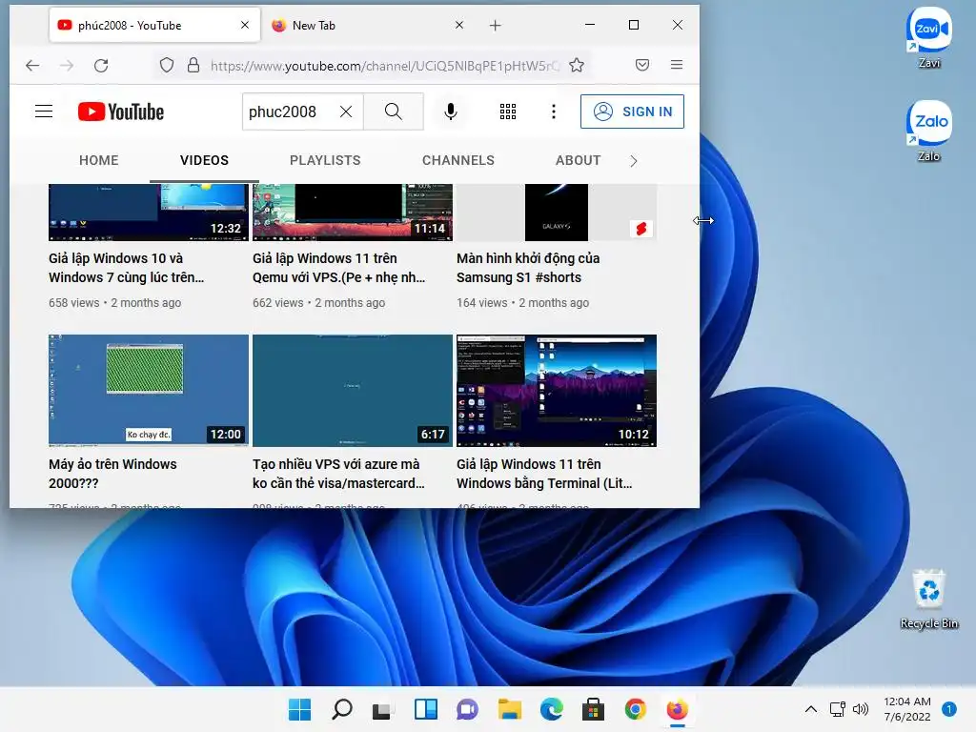Click the 11:14 video thumbnail

coord(353,213)
